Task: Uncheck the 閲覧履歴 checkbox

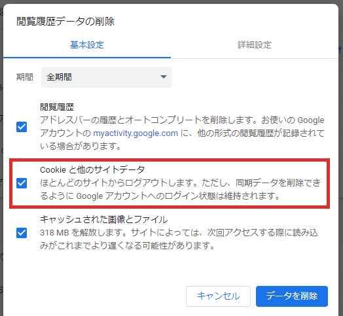Action: point(22,127)
